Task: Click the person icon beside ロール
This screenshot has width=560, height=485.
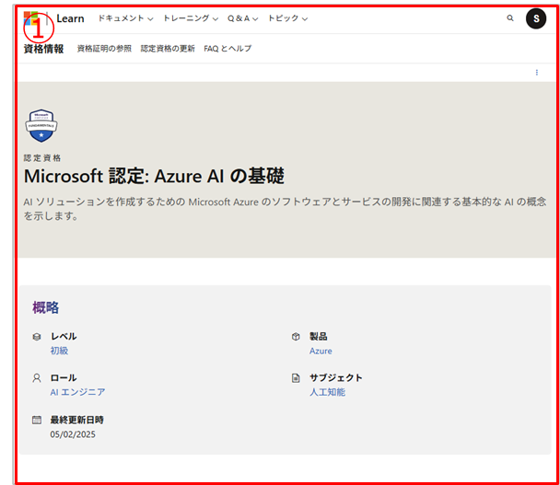Action: (37, 378)
